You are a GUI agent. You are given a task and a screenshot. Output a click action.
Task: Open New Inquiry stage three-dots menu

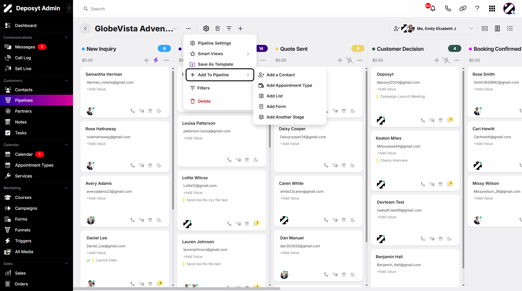point(166,60)
